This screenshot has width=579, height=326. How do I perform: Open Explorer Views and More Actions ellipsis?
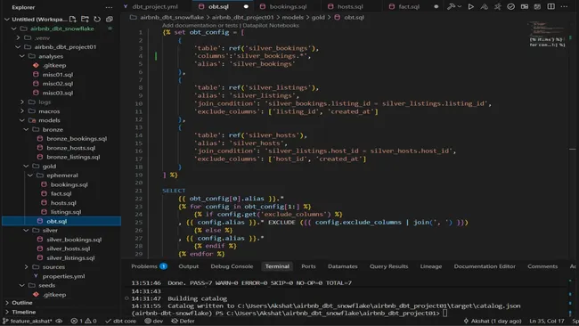109,7
